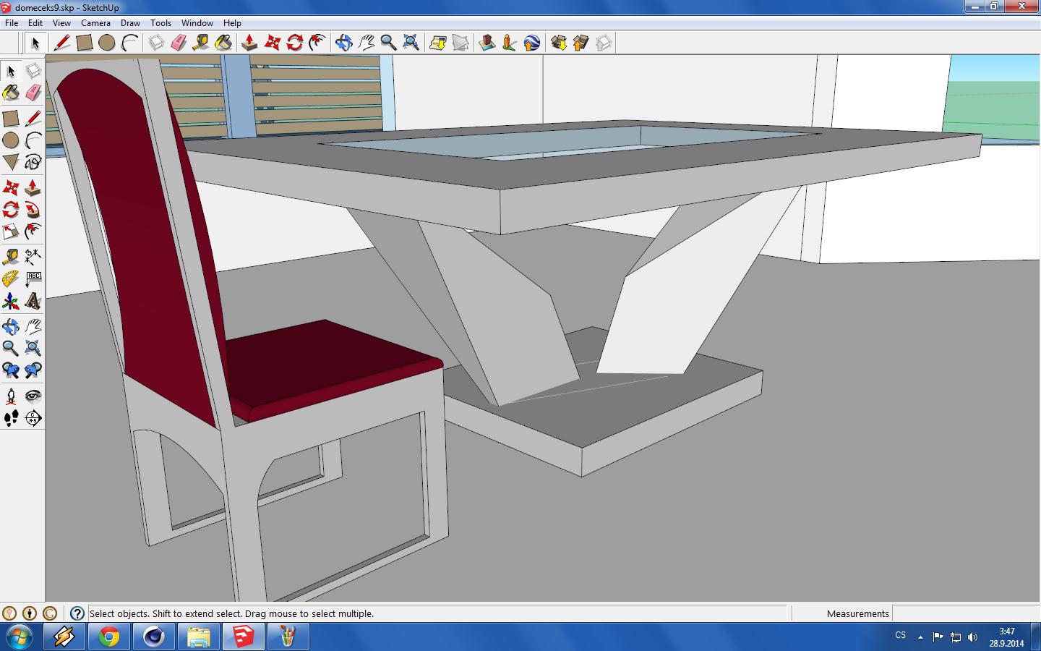Viewport: 1041px width, 651px height.
Task: Click the Windows Start button
Action: (x=20, y=637)
